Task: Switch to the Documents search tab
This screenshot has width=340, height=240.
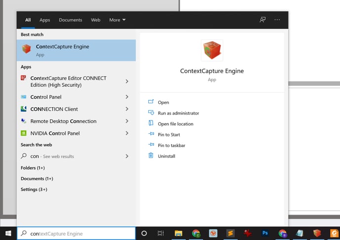Action: click(71, 20)
